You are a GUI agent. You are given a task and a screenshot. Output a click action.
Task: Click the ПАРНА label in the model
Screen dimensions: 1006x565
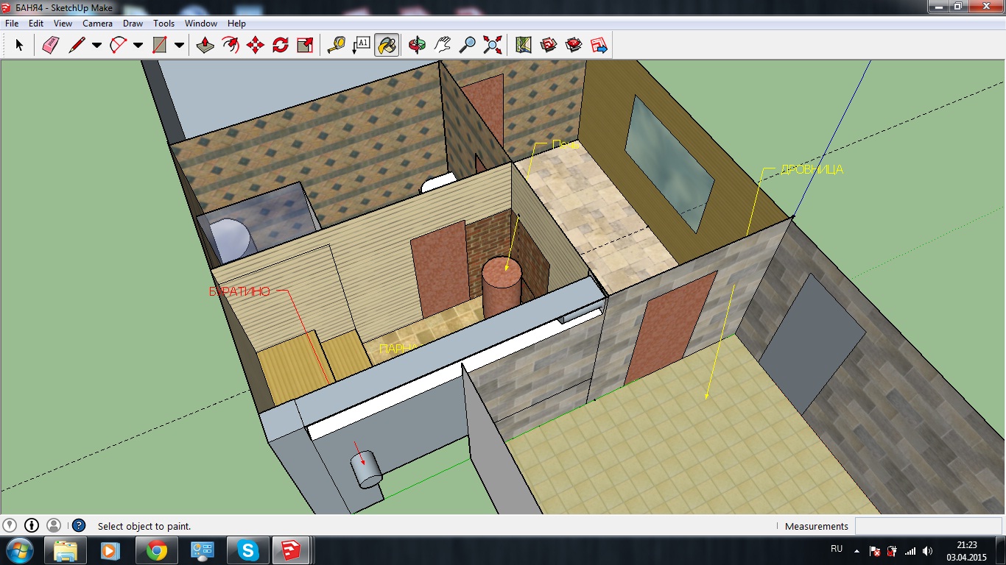[398, 349]
